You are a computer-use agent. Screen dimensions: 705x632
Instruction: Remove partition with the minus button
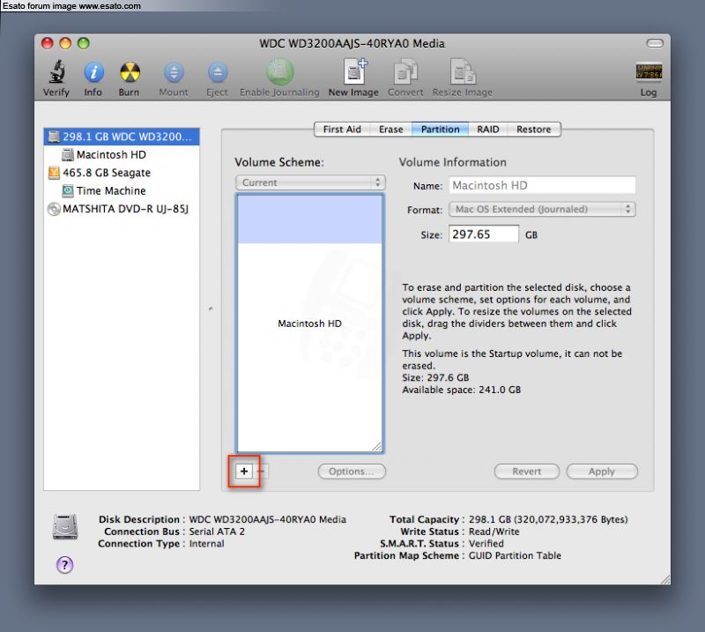261,471
